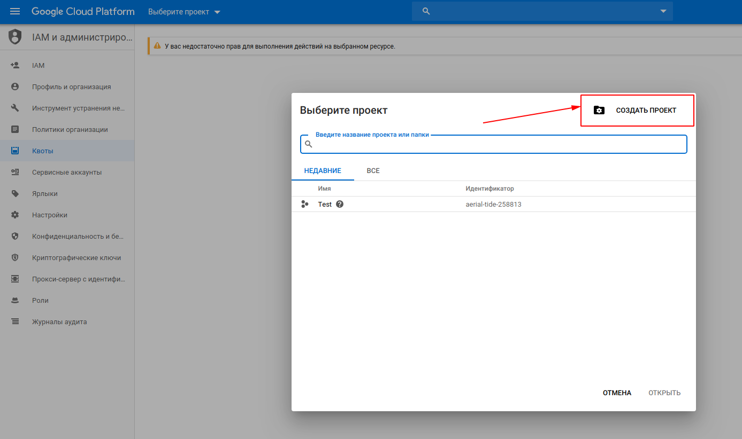Focus the top search input field
This screenshot has height=439, width=742.
click(542, 11)
